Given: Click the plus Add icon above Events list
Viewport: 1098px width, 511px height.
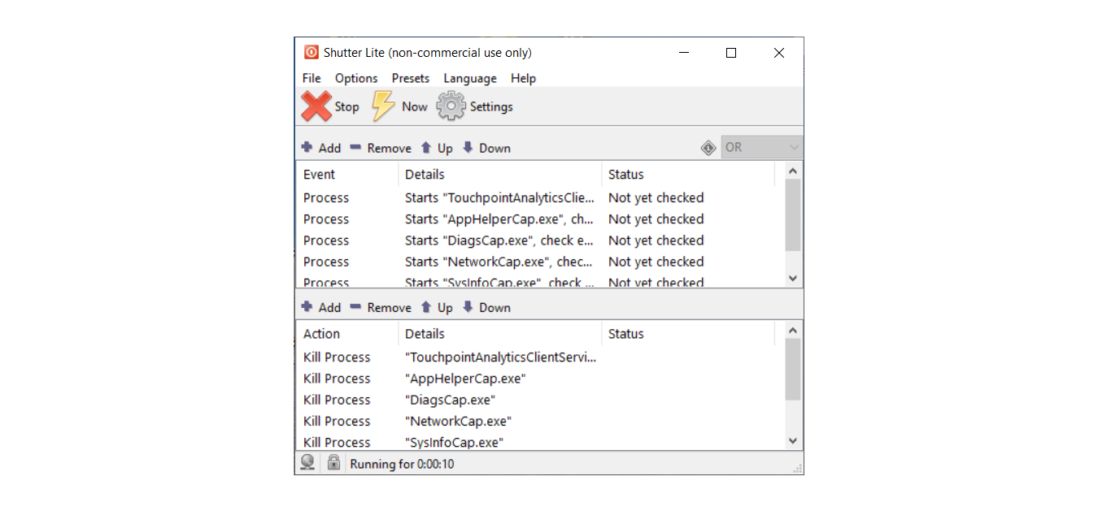Looking at the screenshot, I should click(x=307, y=148).
